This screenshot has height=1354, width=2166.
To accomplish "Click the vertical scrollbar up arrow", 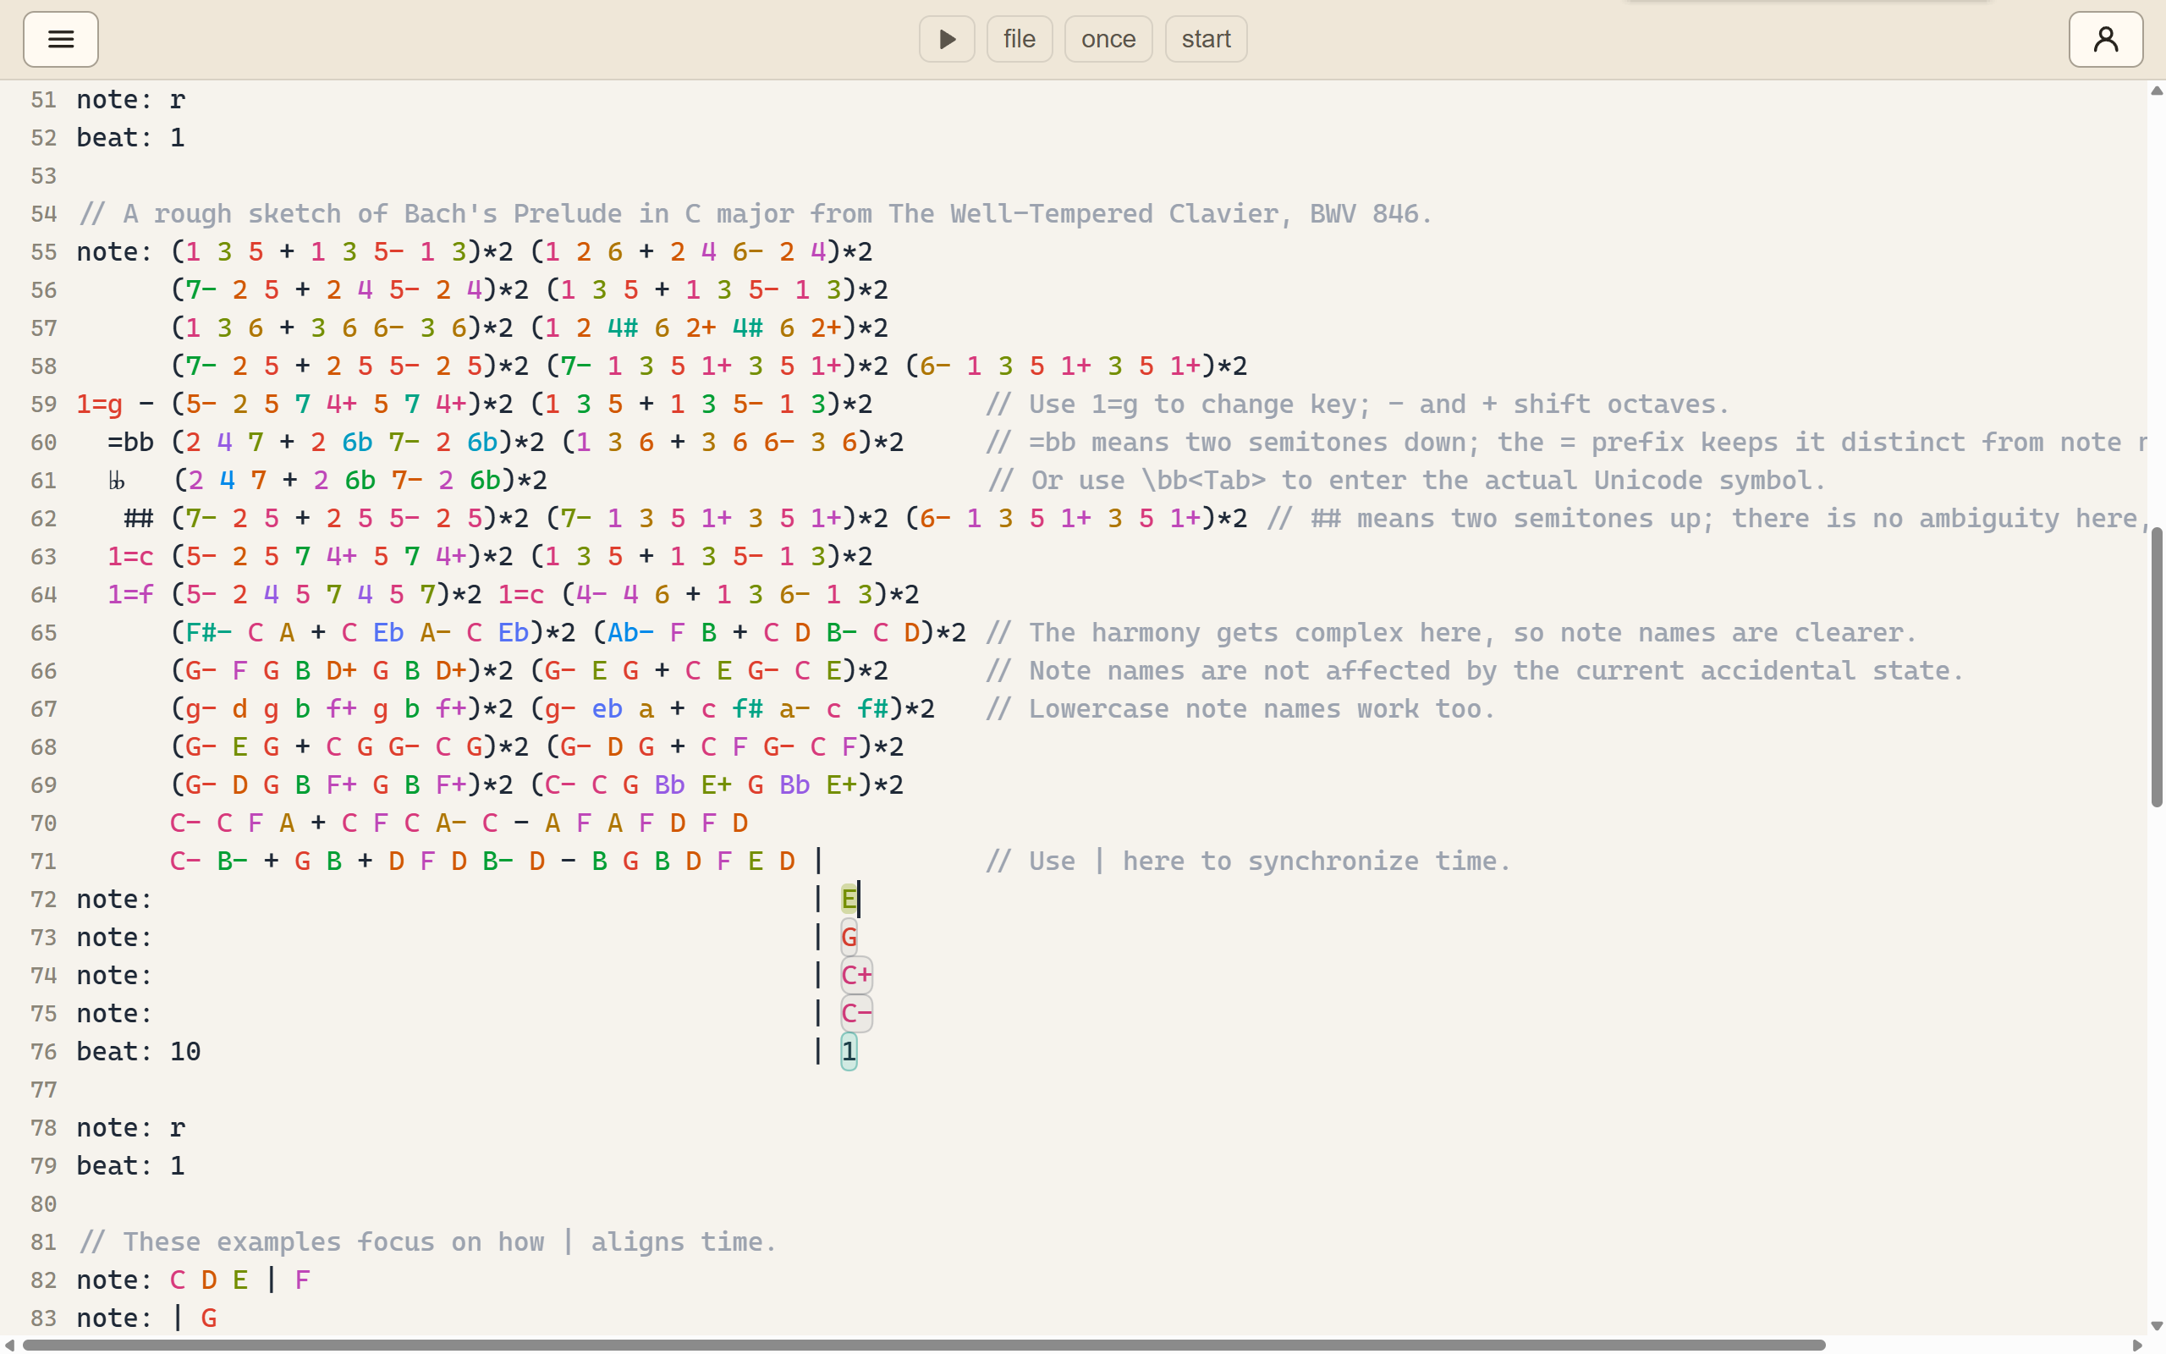I will (x=2156, y=91).
